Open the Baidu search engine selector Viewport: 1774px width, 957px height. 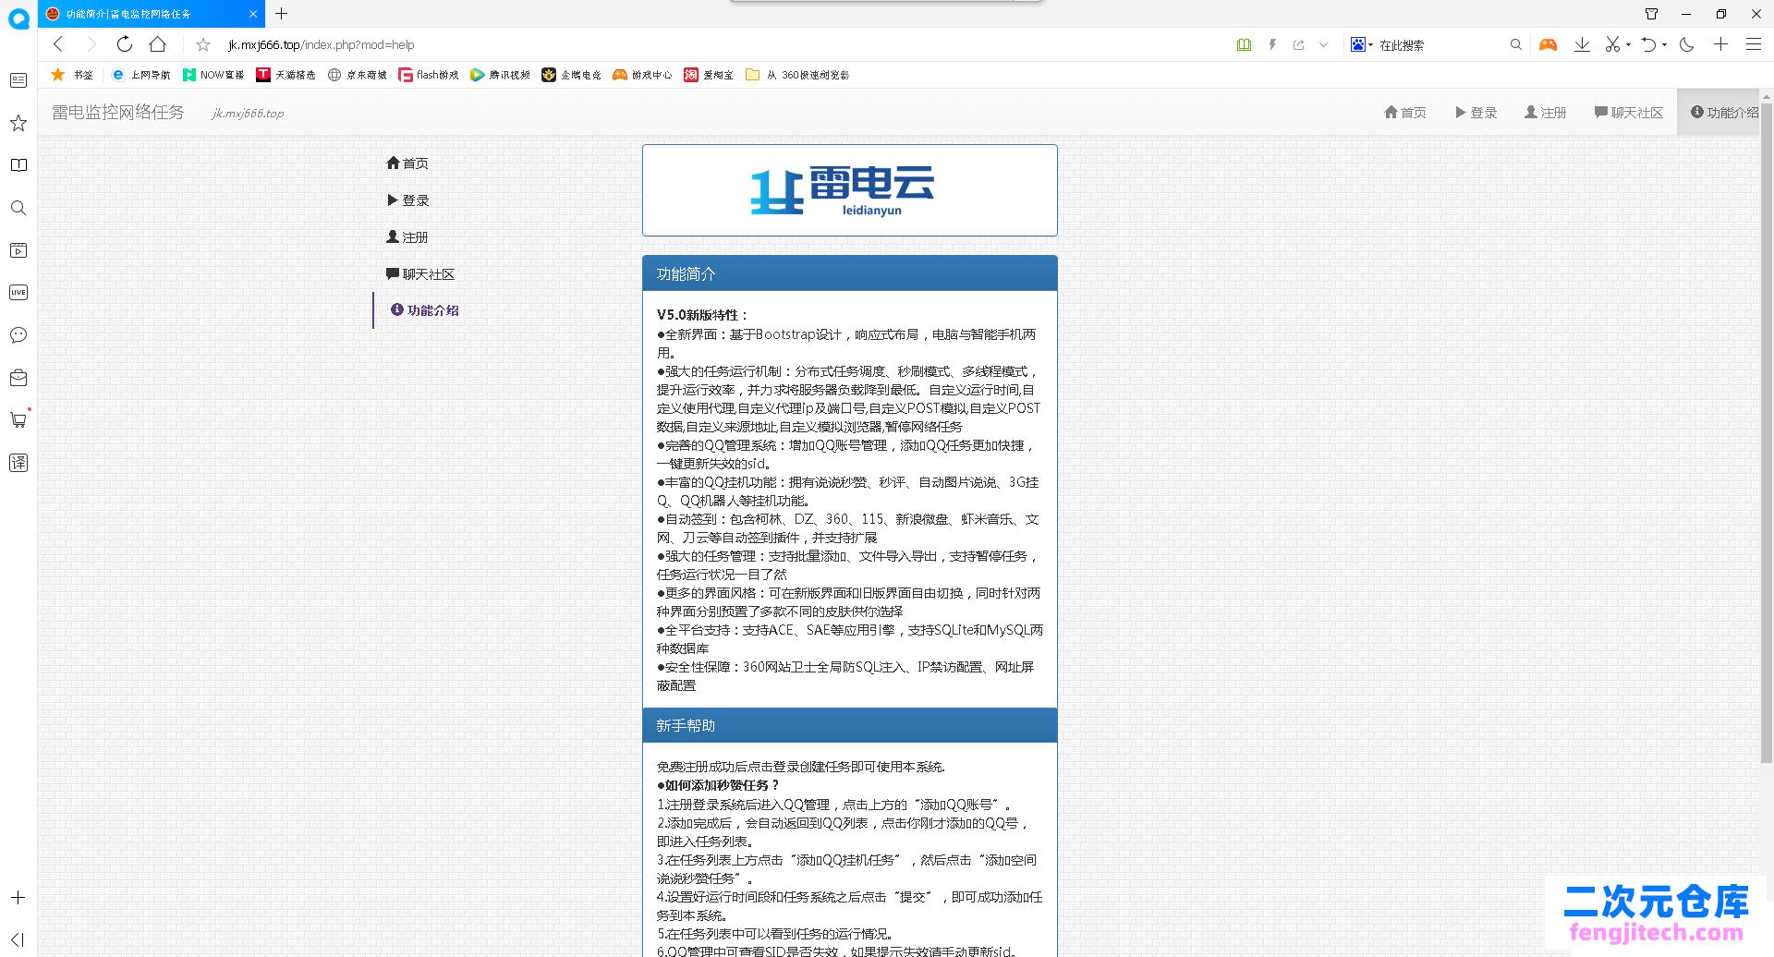pyautogui.click(x=1362, y=44)
